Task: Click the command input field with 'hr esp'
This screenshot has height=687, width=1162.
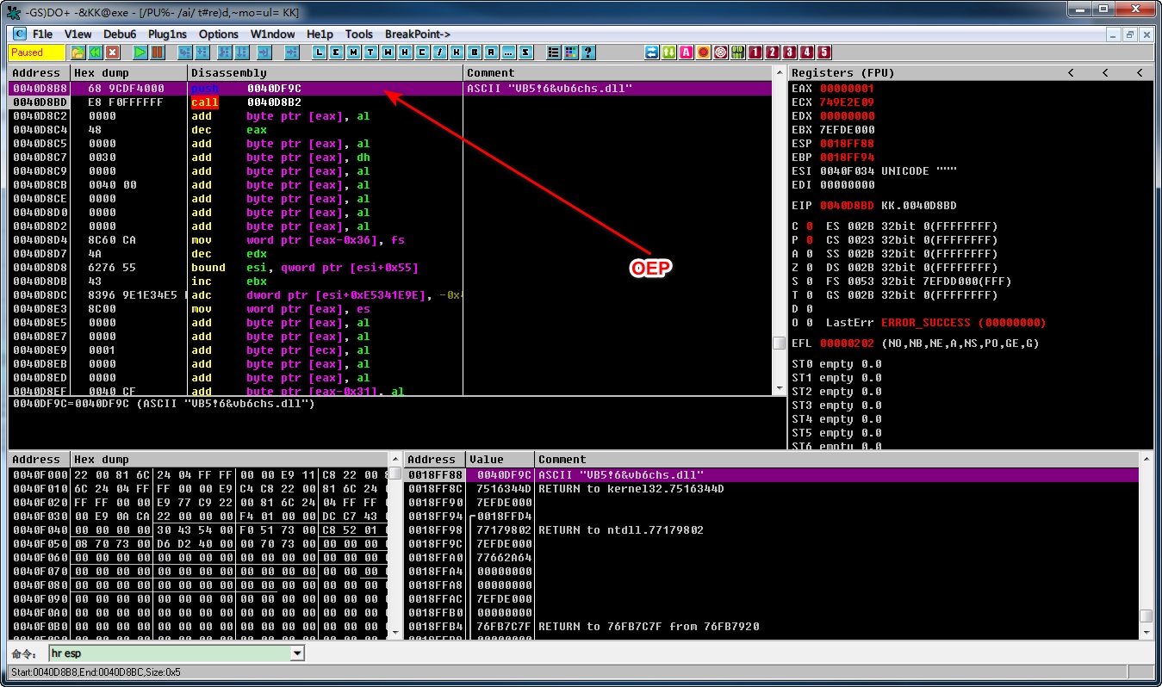Action: pyautogui.click(x=170, y=654)
